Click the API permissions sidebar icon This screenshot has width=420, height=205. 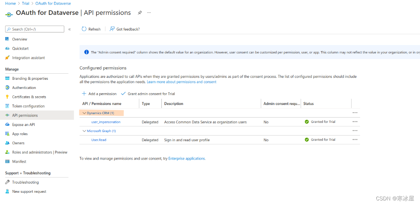coord(7,115)
